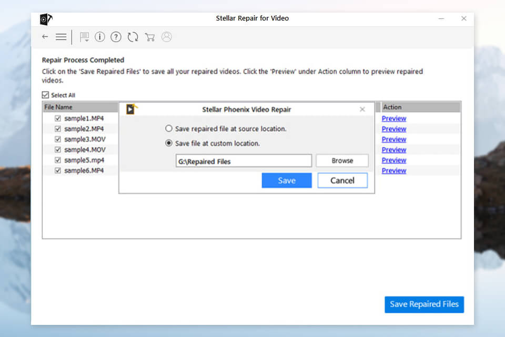Open the shopping cart to buy software
The image size is (505, 337).
[x=149, y=37]
